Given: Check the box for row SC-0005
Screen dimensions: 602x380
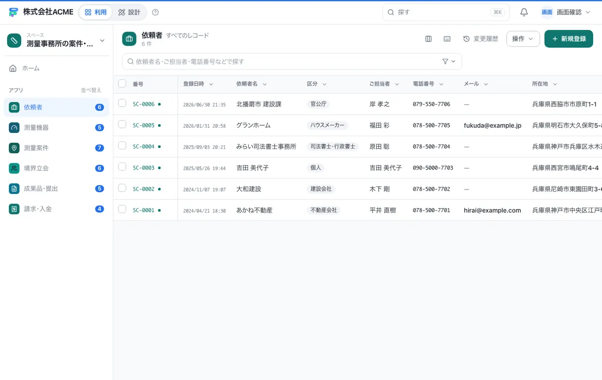Looking at the screenshot, I should [x=122, y=124].
